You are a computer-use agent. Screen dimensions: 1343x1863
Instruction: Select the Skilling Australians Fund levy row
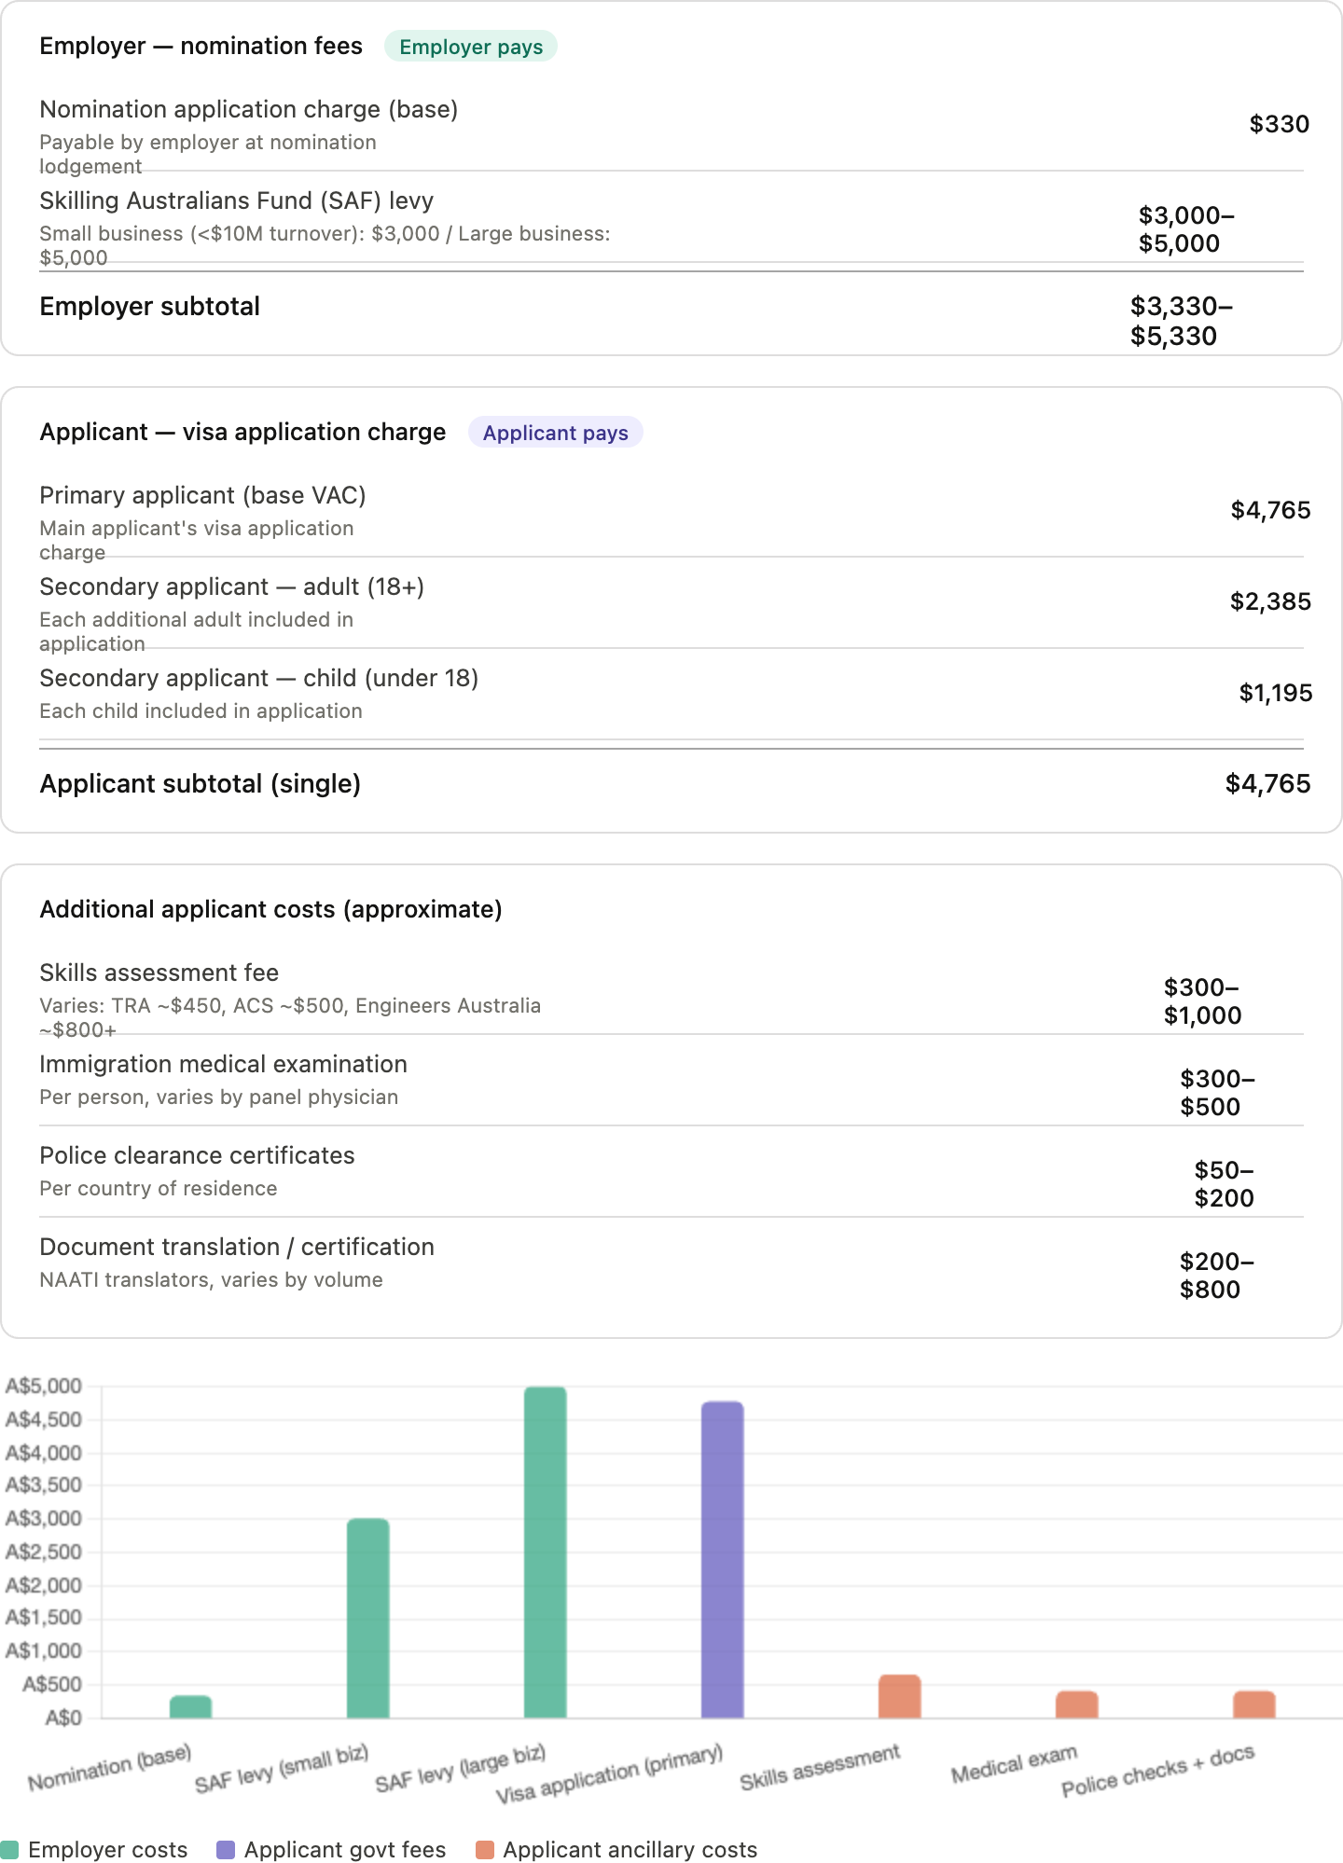671,228
